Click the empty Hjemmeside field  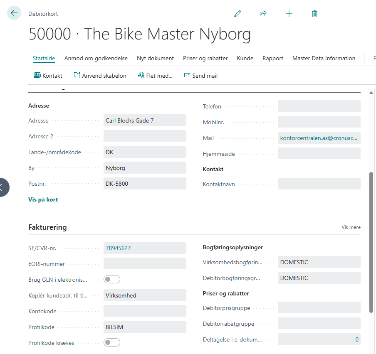(x=319, y=154)
